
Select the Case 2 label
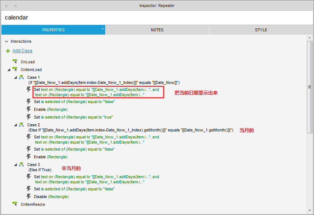coord(34,125)
